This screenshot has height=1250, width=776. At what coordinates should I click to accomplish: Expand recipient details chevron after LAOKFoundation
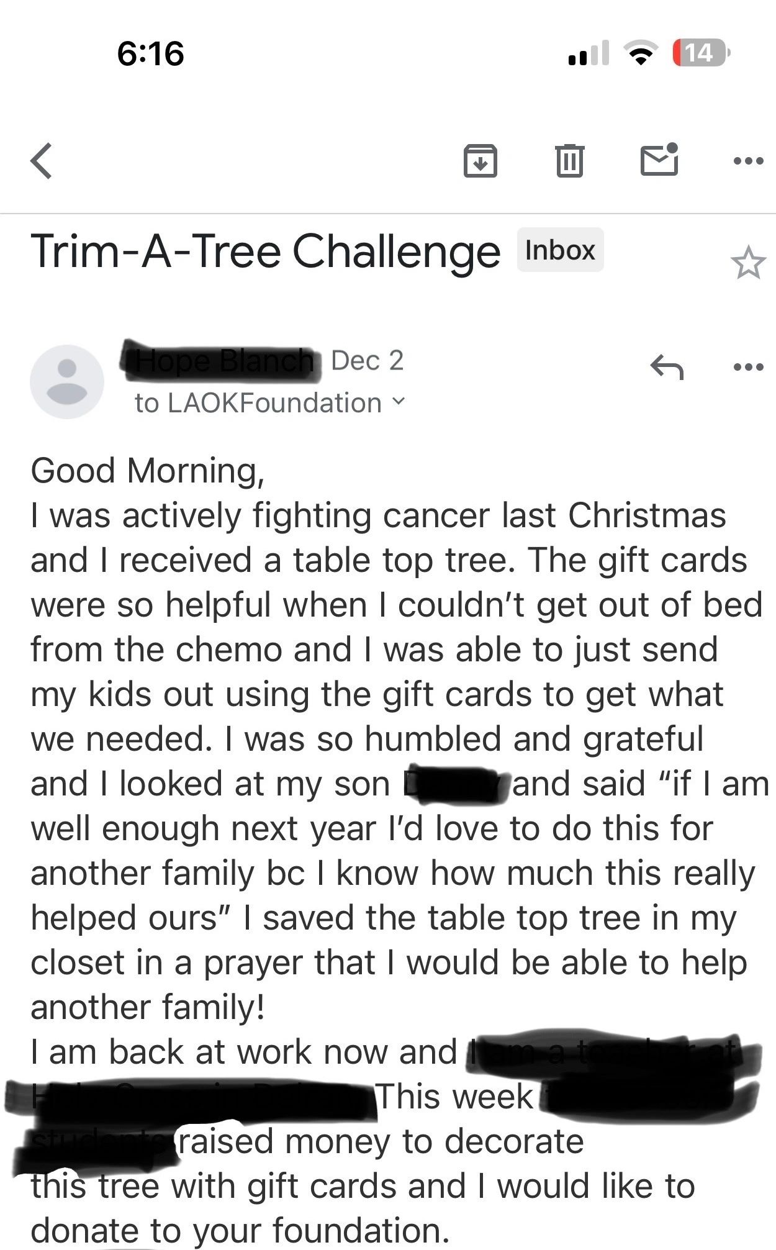pos(399,402)
